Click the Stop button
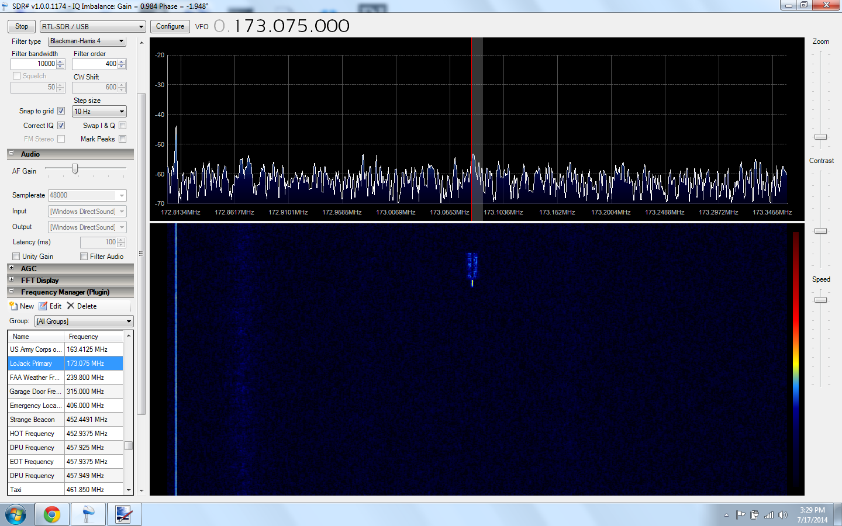This screenshot has height=526, width=842. [x=22, y=26]
